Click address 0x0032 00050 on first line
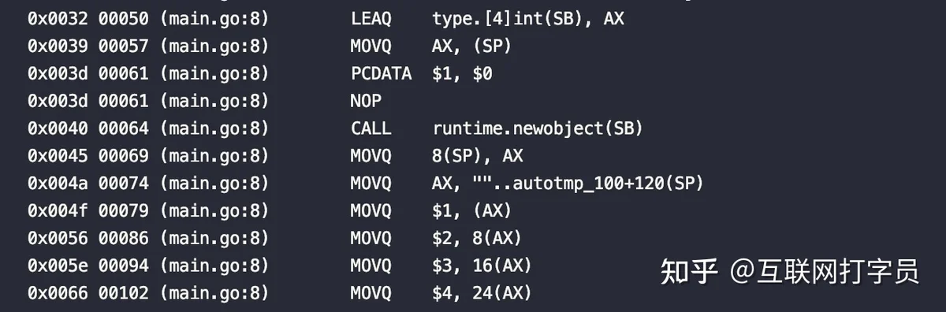Viewport: 946px width, 312px height. [x=88, y=19]
